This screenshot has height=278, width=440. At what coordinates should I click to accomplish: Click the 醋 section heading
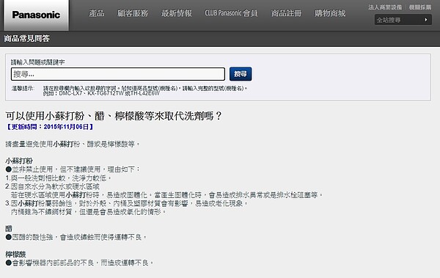point(9,229)
